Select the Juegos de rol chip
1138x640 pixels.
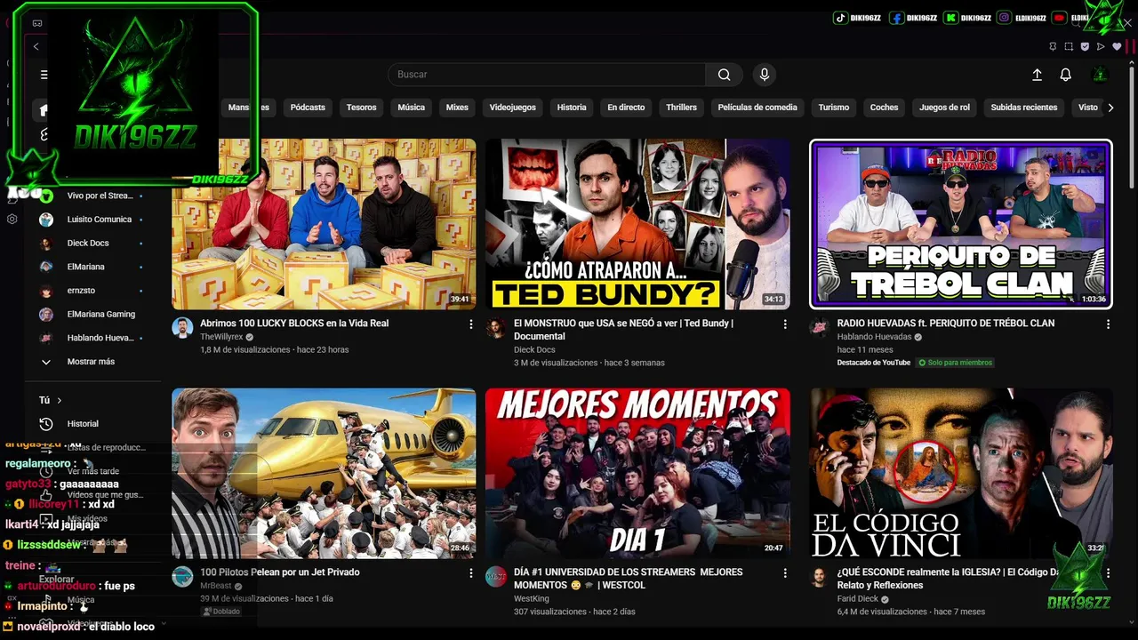click(x=944, y=108)
